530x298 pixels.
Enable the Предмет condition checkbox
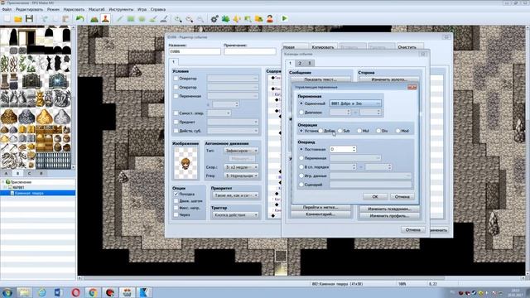pyautogui.click(x=176, y=122)
